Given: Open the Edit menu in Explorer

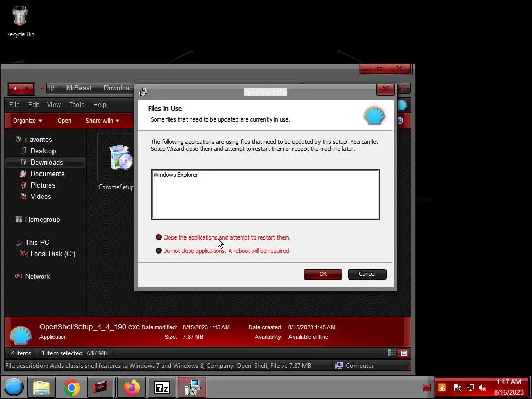Looking at the screenshot, I should (34, 105).
